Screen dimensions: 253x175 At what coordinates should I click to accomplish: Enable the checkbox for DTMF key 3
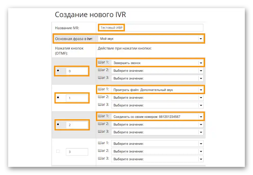pos(58,151)
